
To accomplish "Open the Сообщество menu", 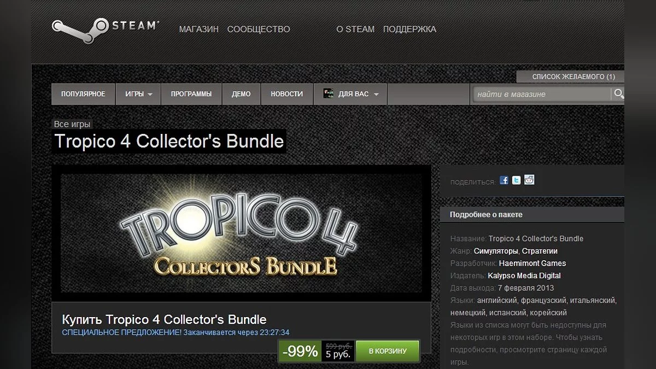I will [x=259, y=29].
